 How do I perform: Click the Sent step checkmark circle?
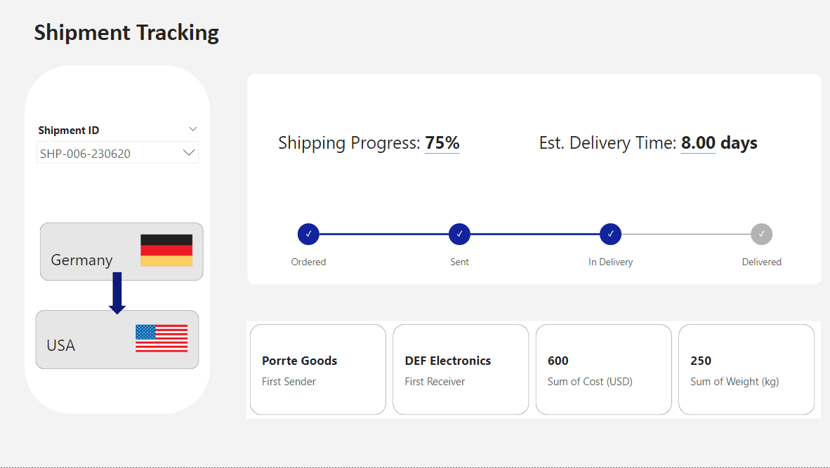(459, 234)
